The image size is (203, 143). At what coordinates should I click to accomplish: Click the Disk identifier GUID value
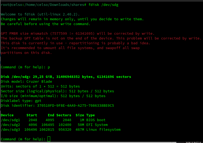pyautogui.click(x=76, y=106)
